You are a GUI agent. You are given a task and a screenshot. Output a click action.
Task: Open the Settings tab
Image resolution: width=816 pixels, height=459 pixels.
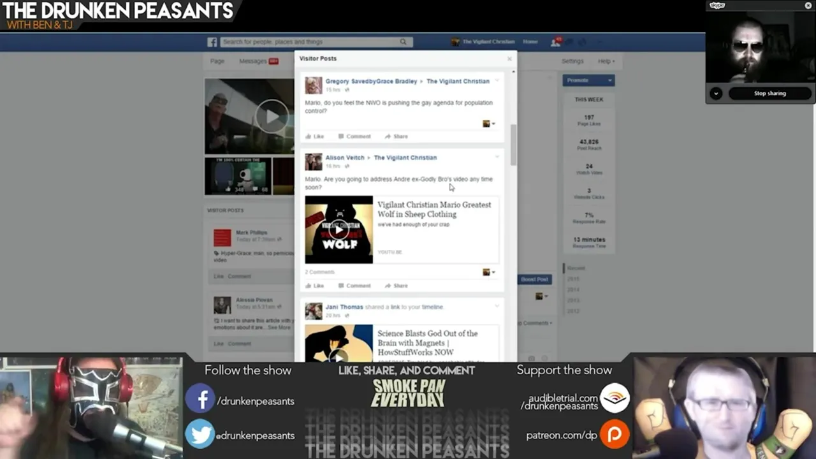point(572,61)
